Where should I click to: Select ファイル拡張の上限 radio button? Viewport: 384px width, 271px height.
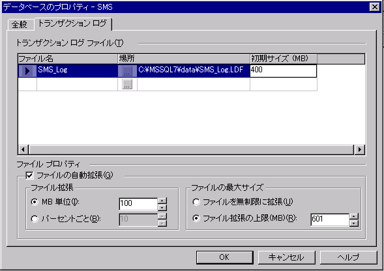pos(196,218)
